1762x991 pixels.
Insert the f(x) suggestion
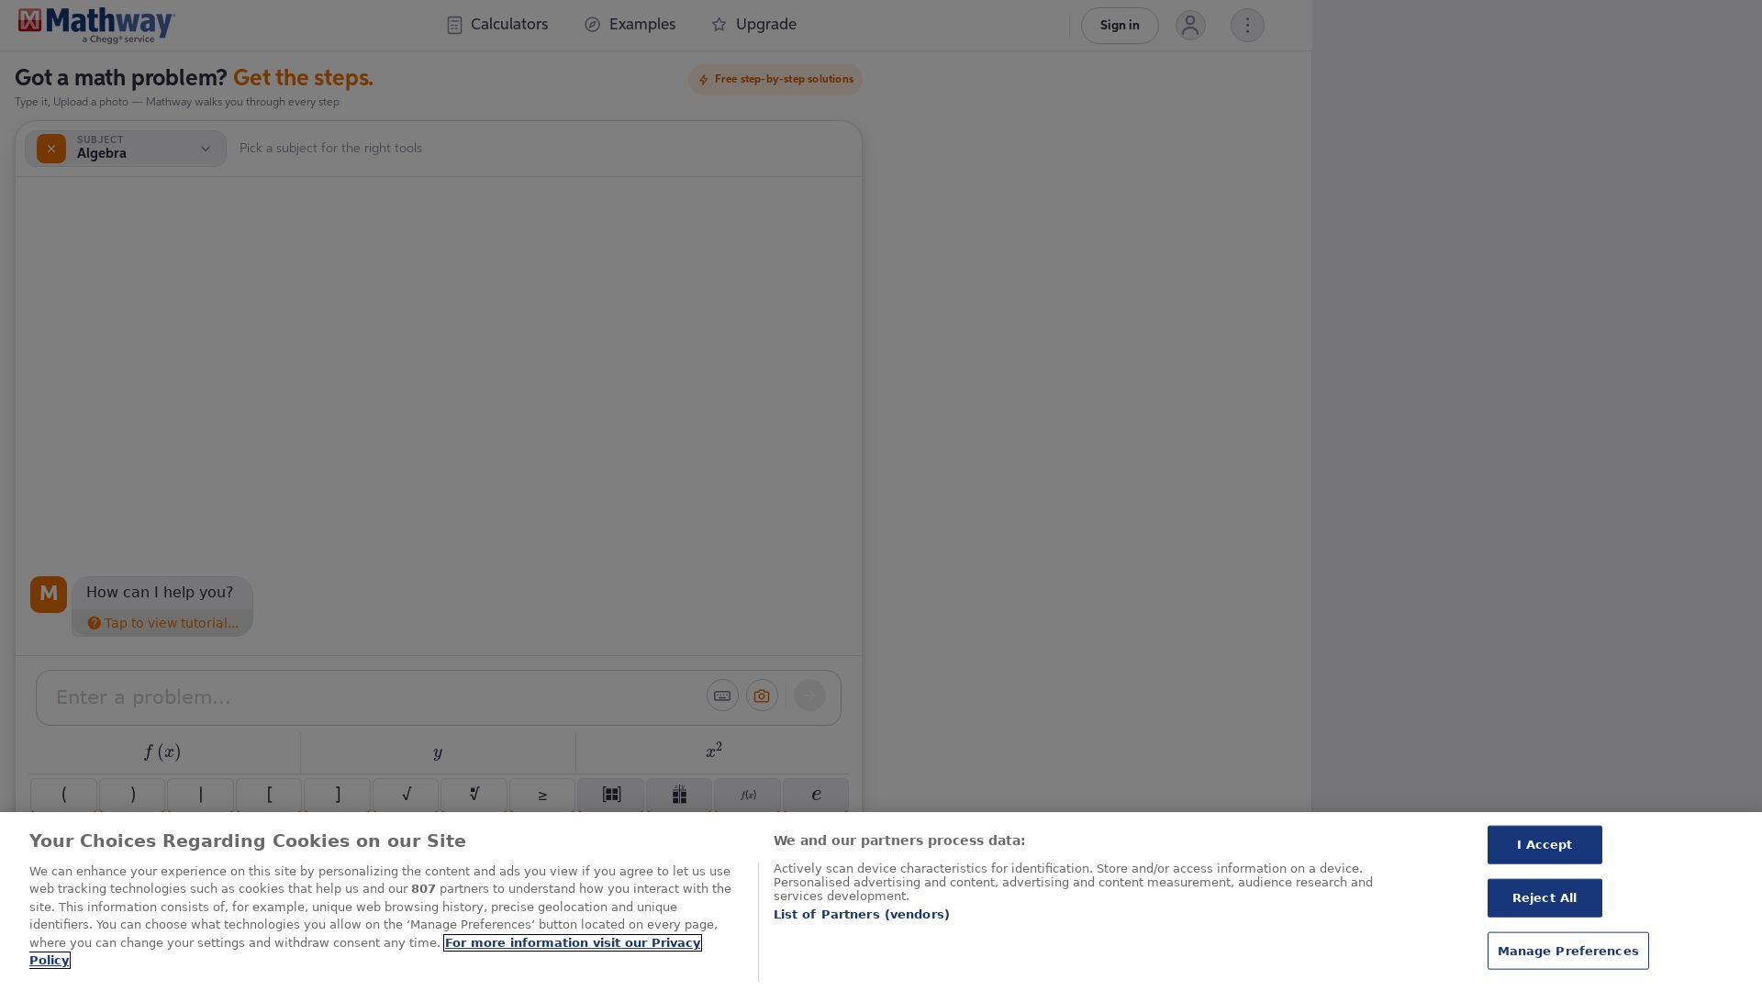[x=162, y=752]
